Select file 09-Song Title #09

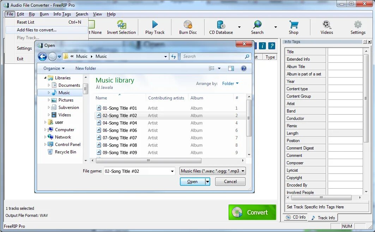(120, 153)
